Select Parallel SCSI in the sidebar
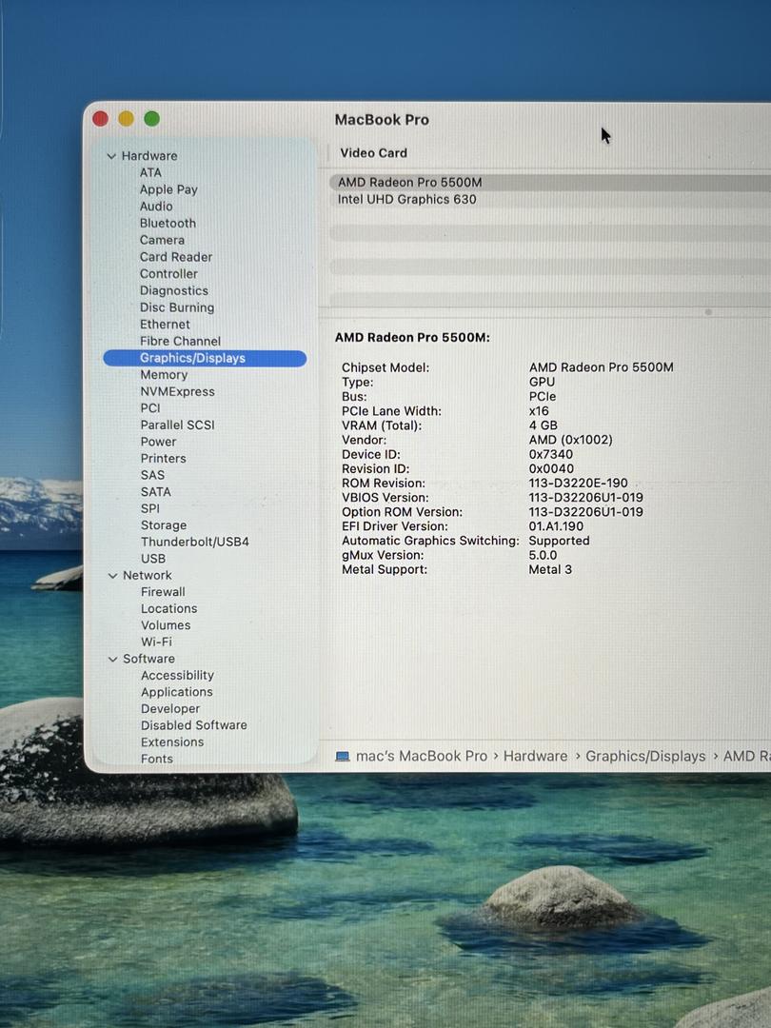This screenshot has width=771, height=1028. 178,425
